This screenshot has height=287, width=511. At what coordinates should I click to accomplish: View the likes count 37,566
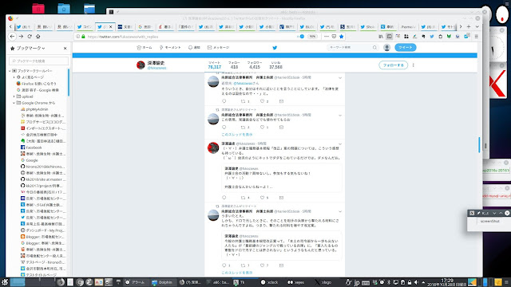[x=275, y=65]
